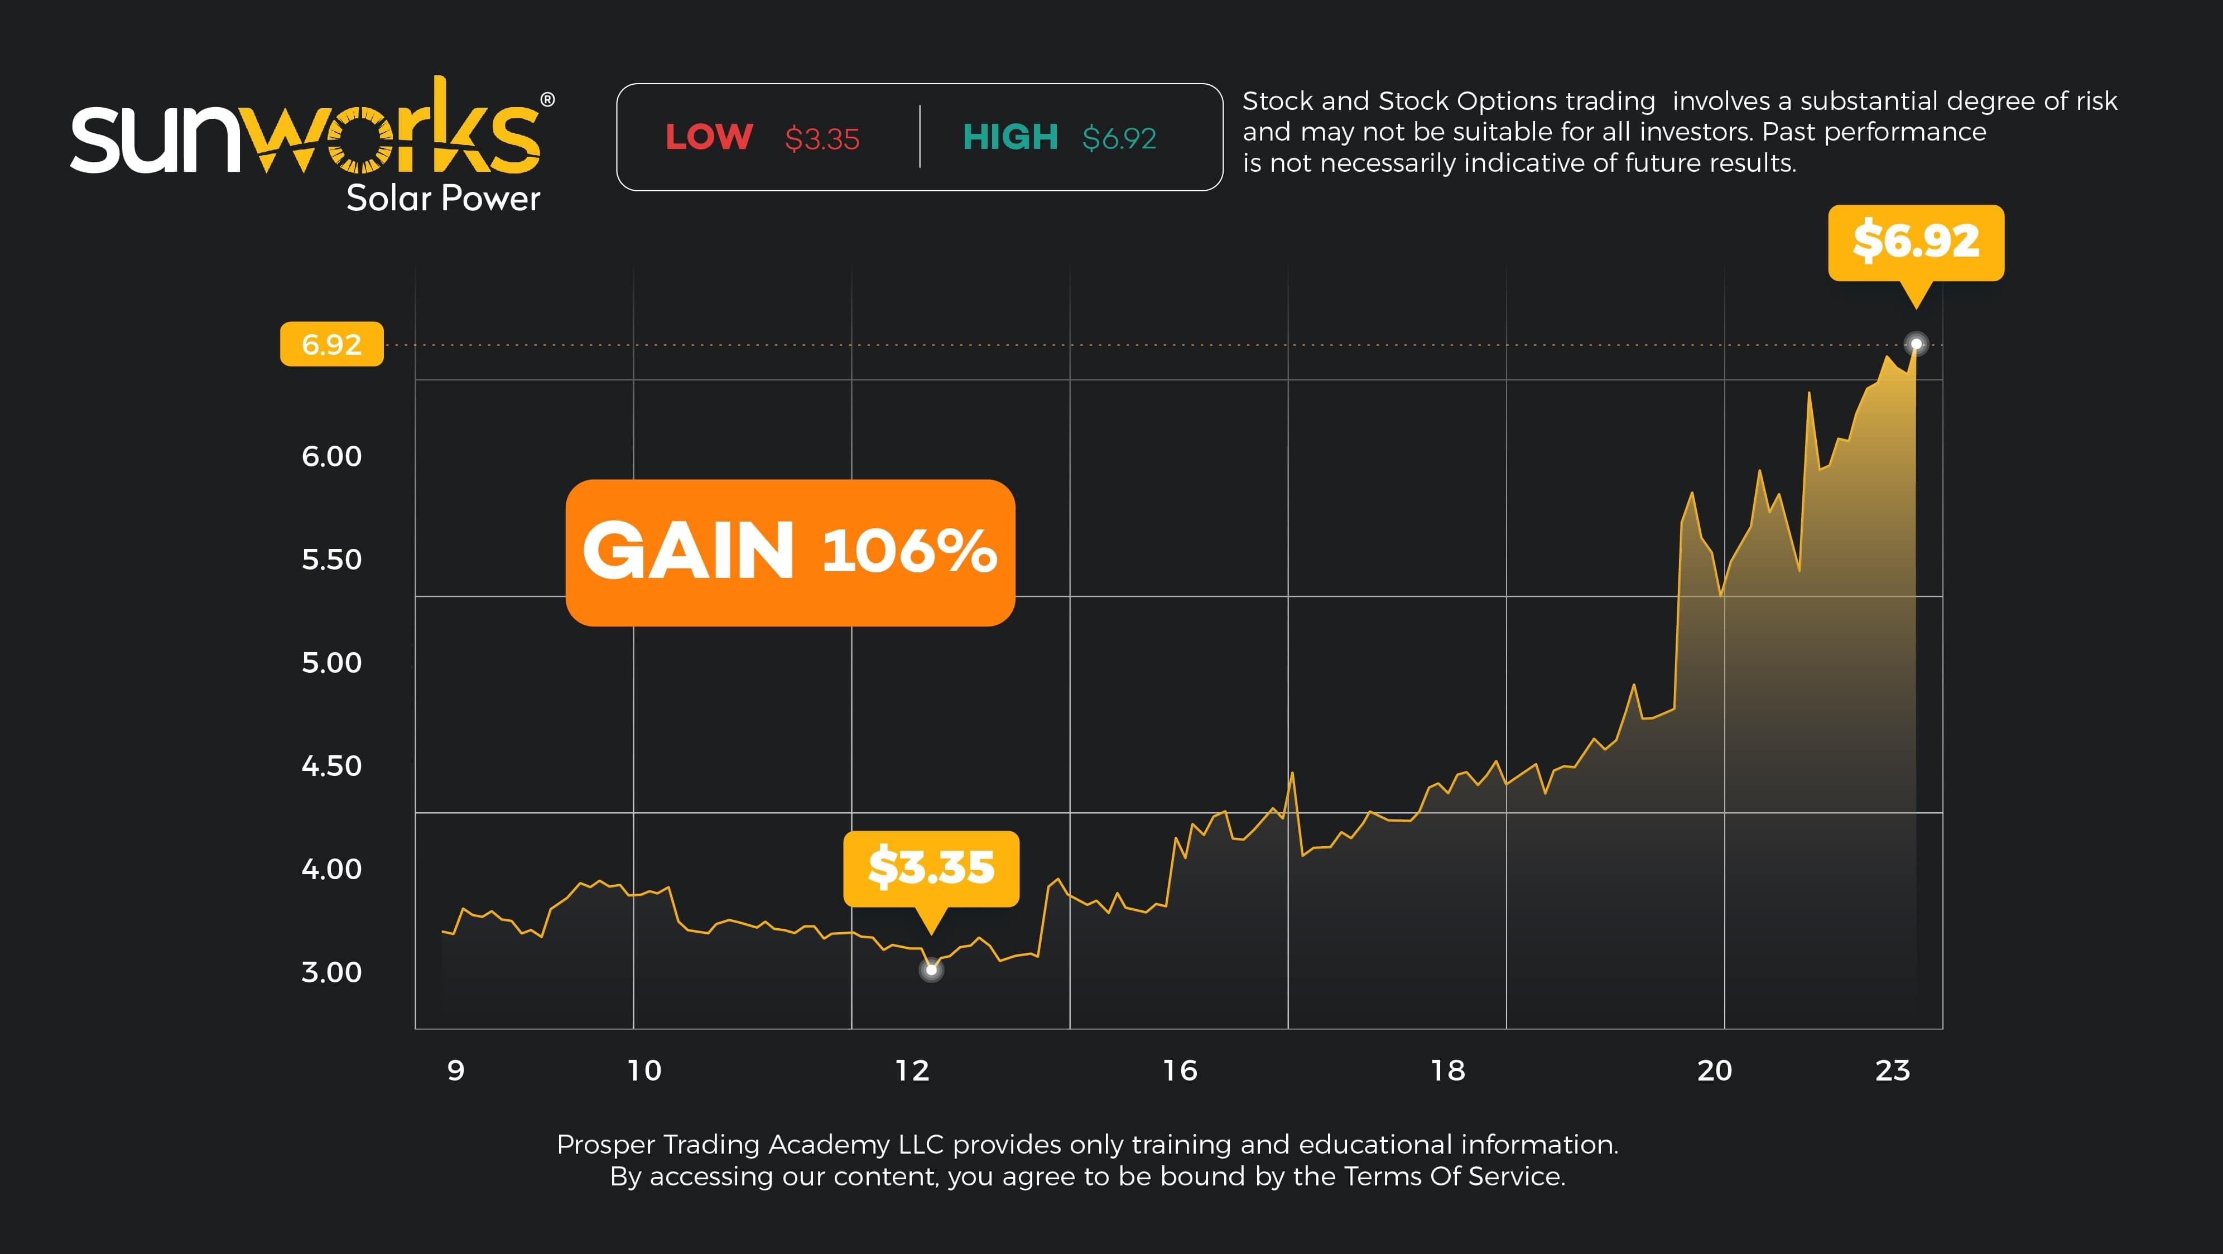Click the Terms Of Service text in the footer
2223x1254 pixels.
[x=1453, y=1176]
